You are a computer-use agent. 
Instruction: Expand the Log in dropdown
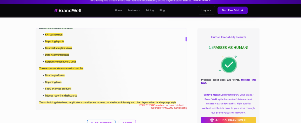[206, 10]
